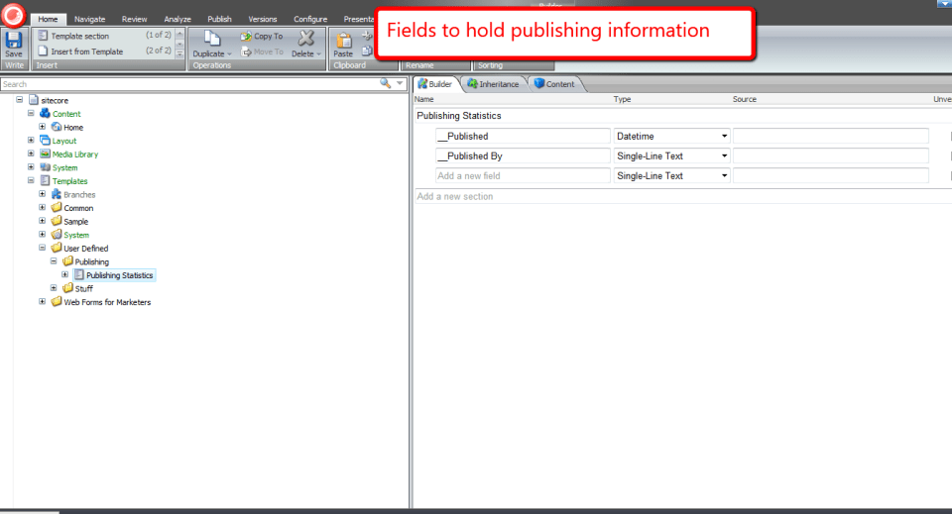Click the Sitecore logo button
952x514 pixels.
click(13, 15)
